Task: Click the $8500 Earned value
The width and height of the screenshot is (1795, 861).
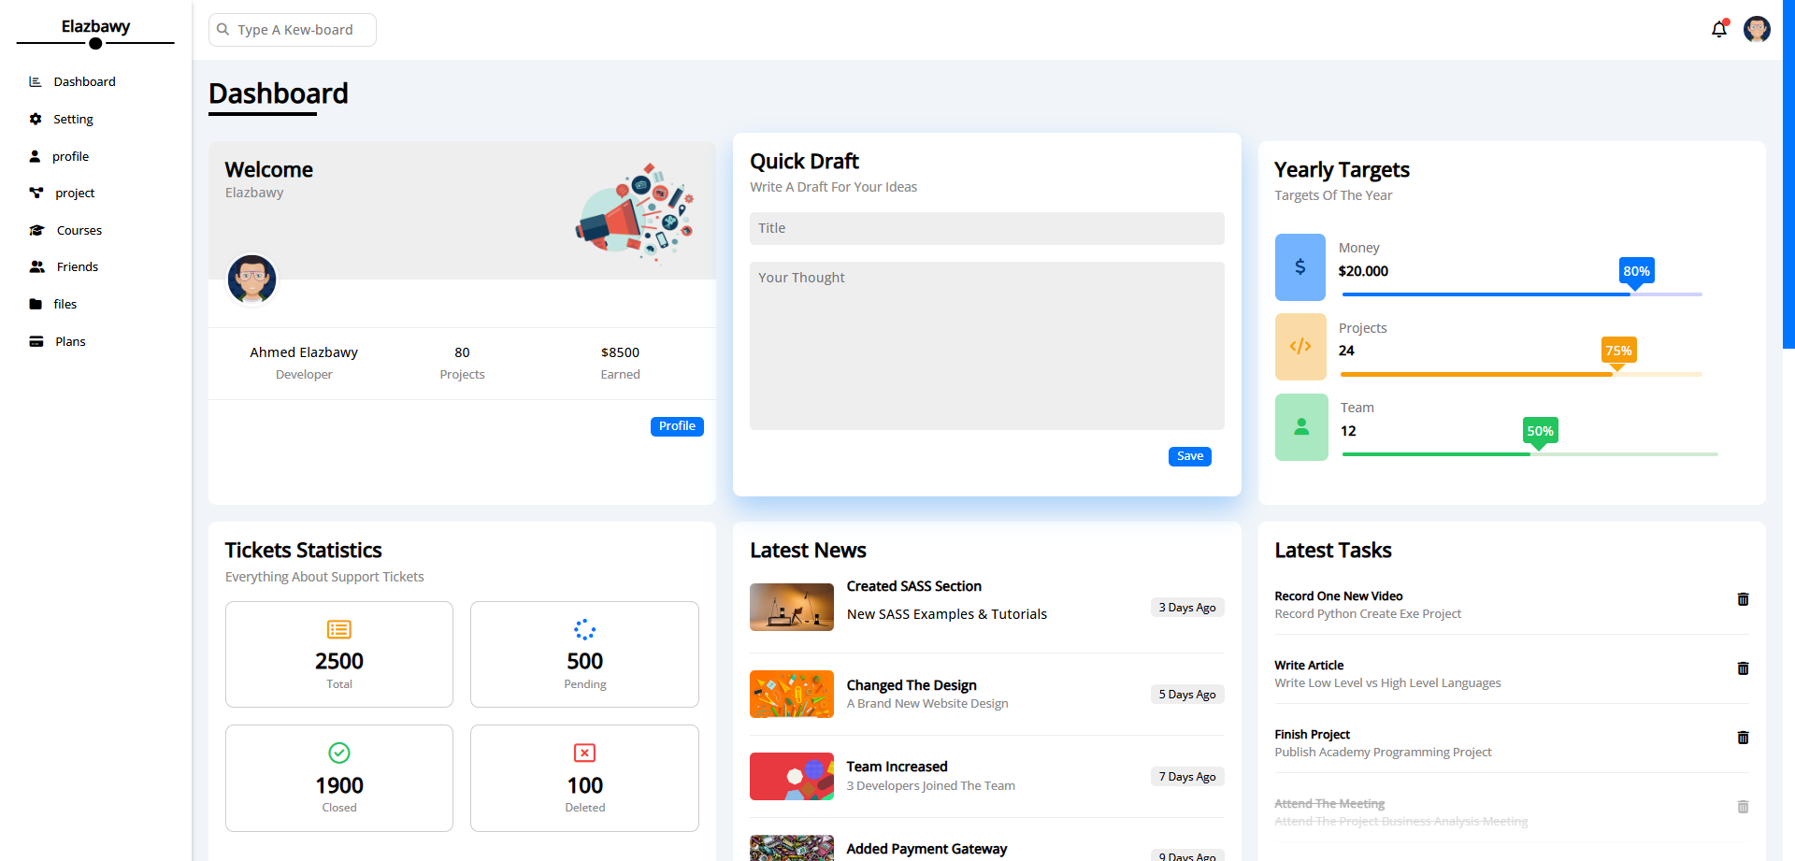Action: click(620, 352)
